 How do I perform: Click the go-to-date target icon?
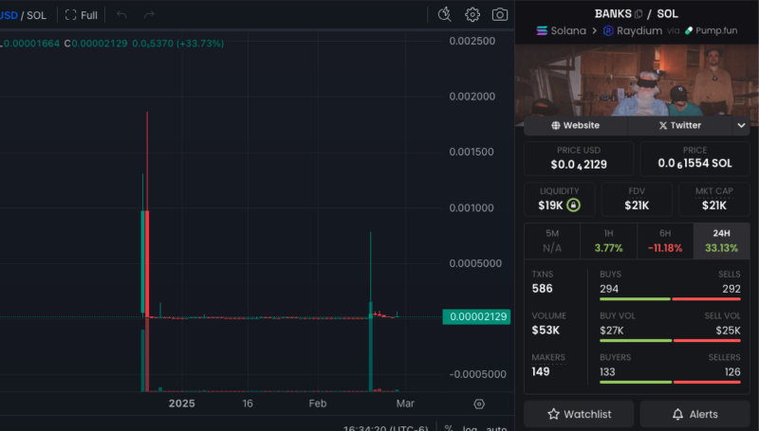coord(479,404)
